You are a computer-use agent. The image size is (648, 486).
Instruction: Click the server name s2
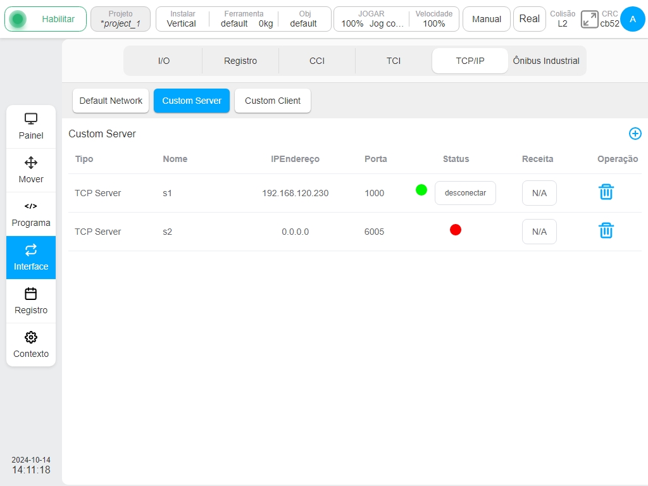pos(167,232)
